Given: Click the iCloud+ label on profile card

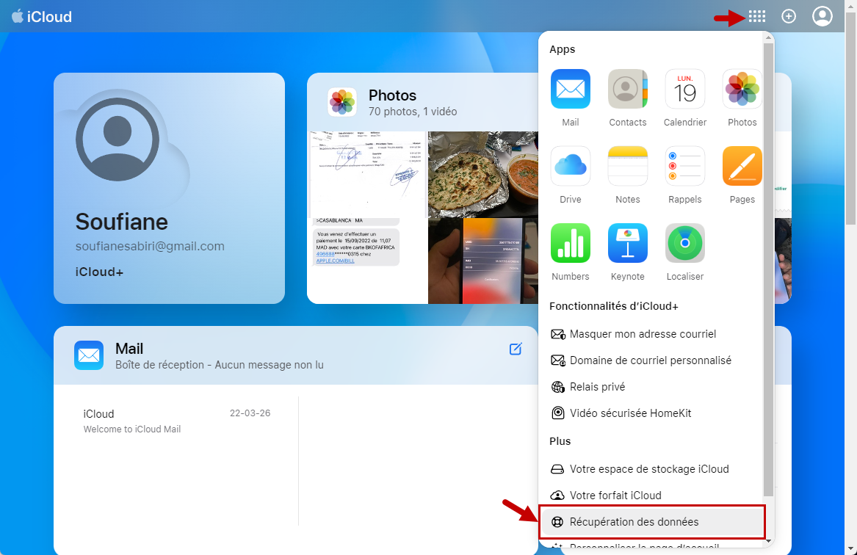Looking at the screenshot, I should 99,272.
